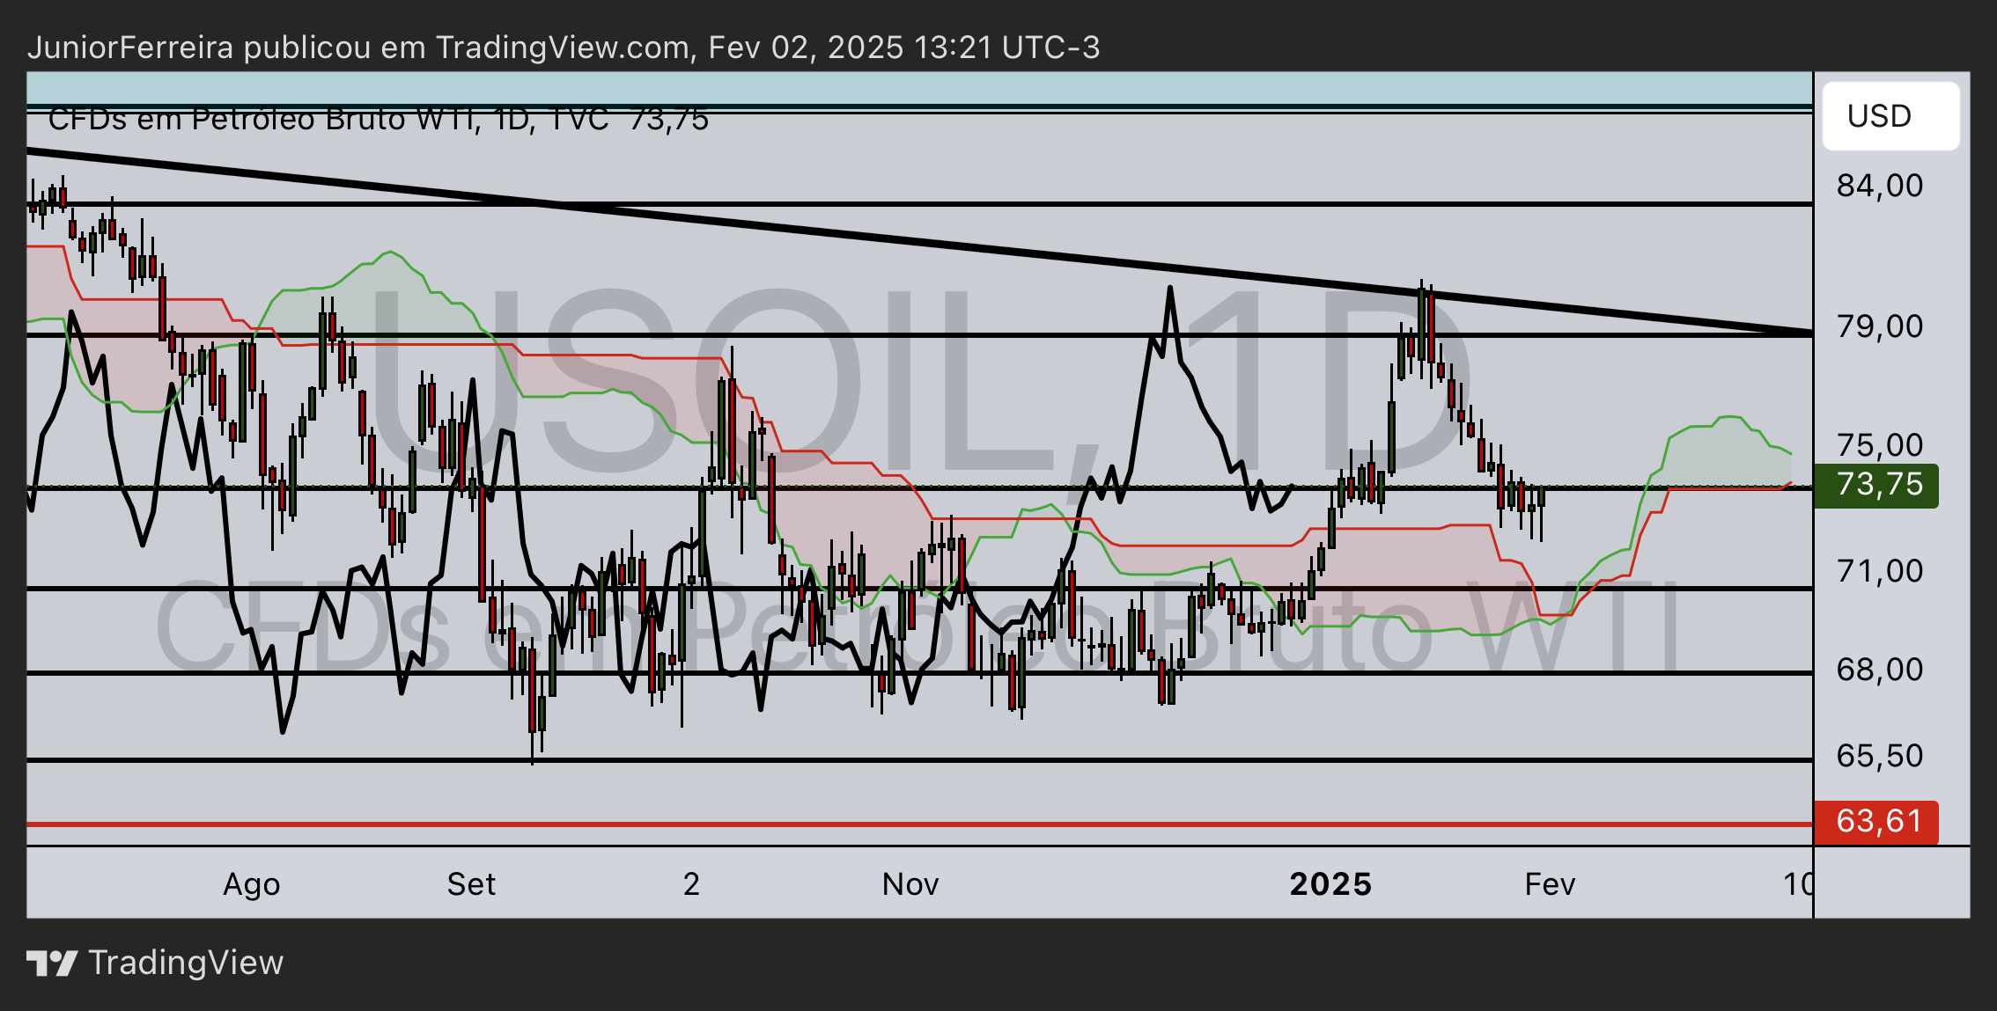Click the '2' date label on time axis
Image resolution: width=1997 pixels, height=1011 pixels.
click(692, 884)
